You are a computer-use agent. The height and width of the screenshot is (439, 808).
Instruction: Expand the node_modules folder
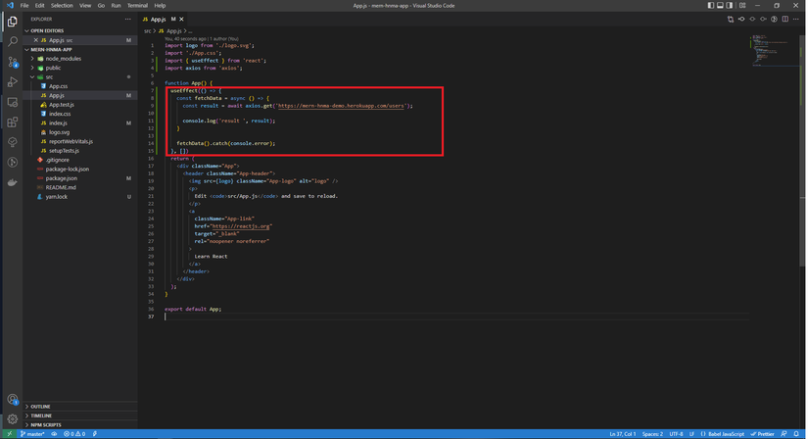pyautogui.click(x=63, y=59)
